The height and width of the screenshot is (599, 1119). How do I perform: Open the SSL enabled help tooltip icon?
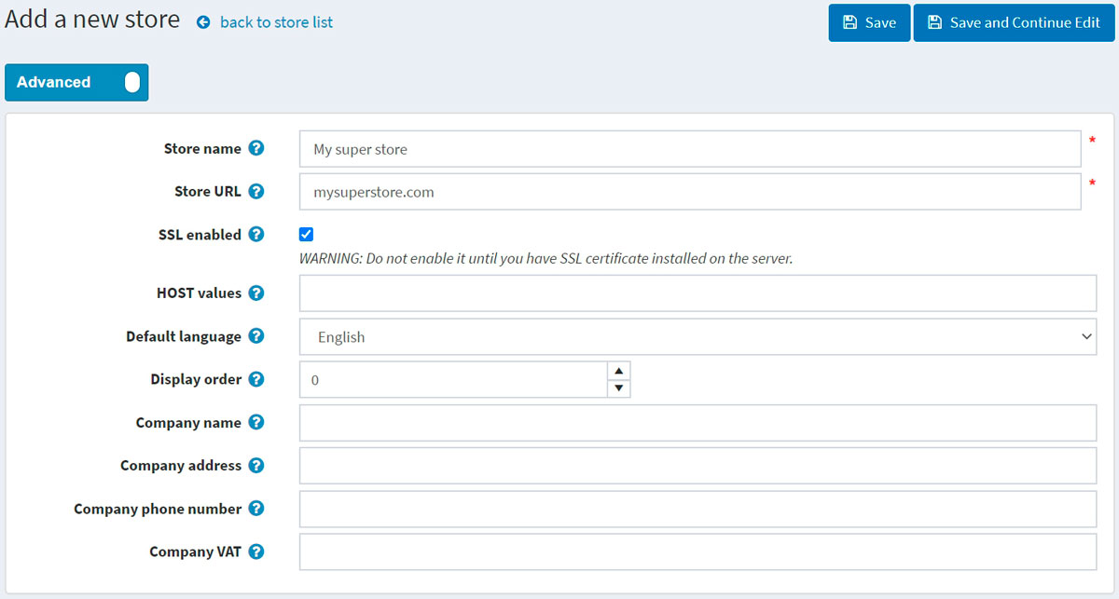[x=256, y=235]
